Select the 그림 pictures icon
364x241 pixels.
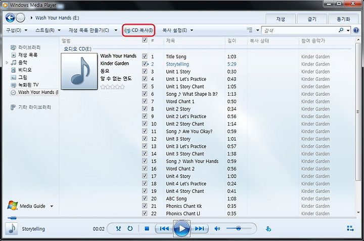click(14, 77)
